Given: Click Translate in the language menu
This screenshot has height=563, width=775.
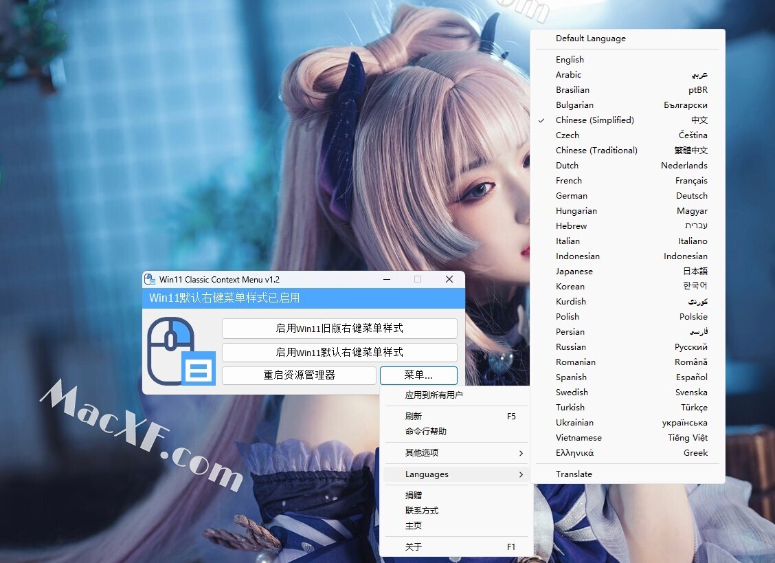Looking at the screenshot, I should tap(574, 474).
